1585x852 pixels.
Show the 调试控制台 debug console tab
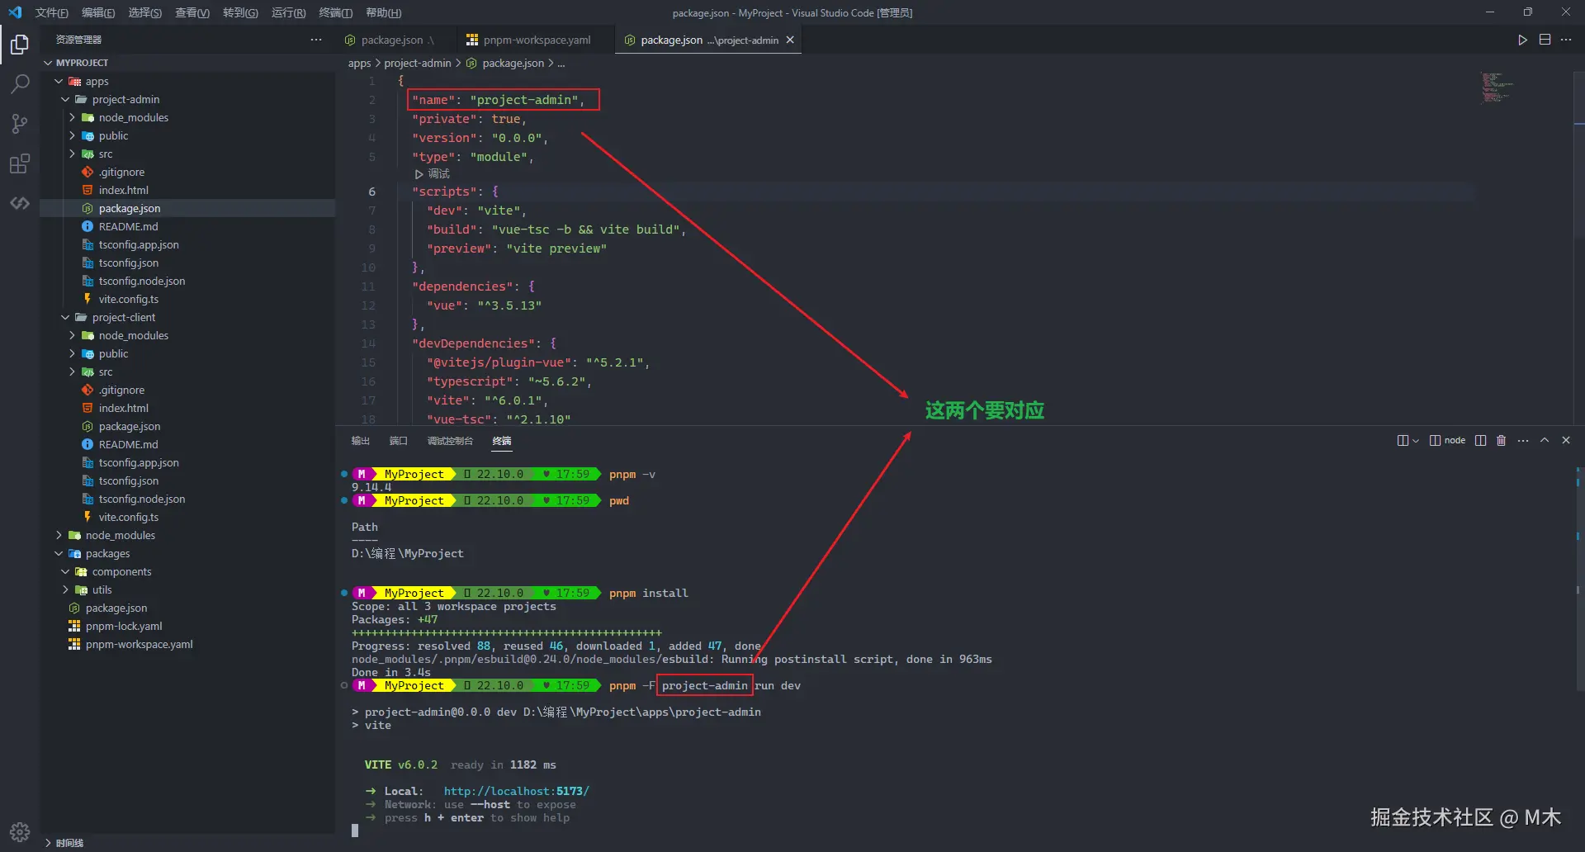[x=450, y=441]
